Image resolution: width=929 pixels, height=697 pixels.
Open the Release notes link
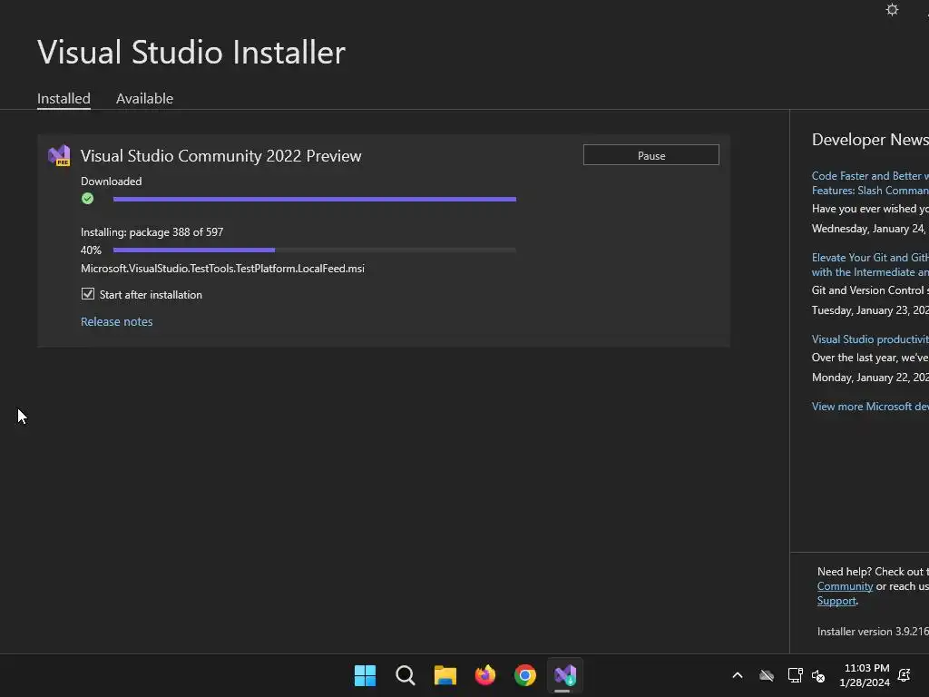[117, 321]
